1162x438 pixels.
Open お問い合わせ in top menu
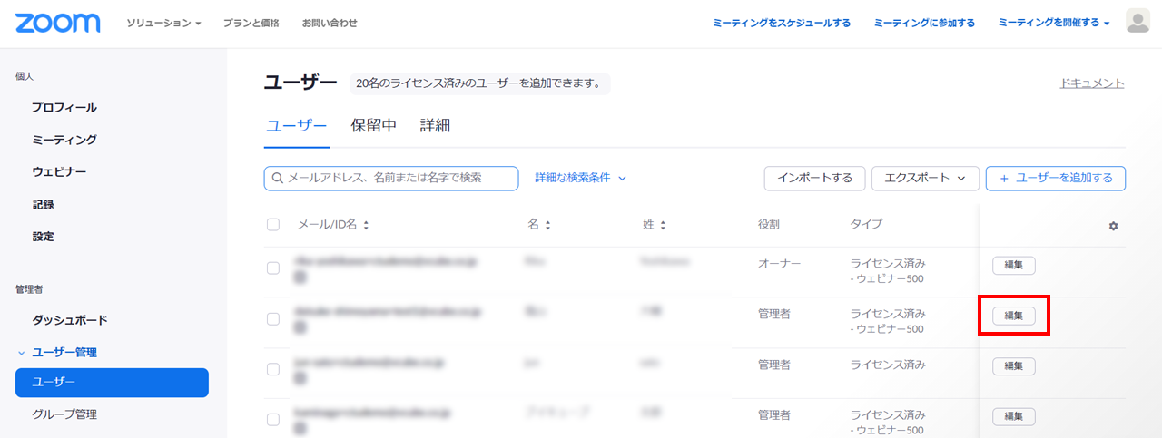pyautogui.click(x=330, y=23)
